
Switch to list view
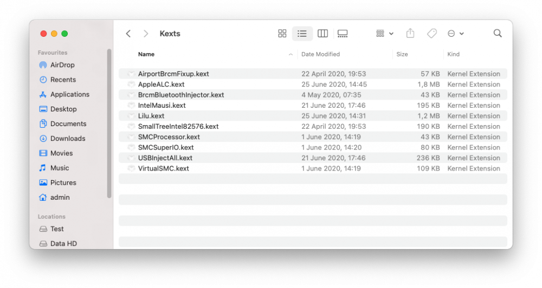click(302, 34)
